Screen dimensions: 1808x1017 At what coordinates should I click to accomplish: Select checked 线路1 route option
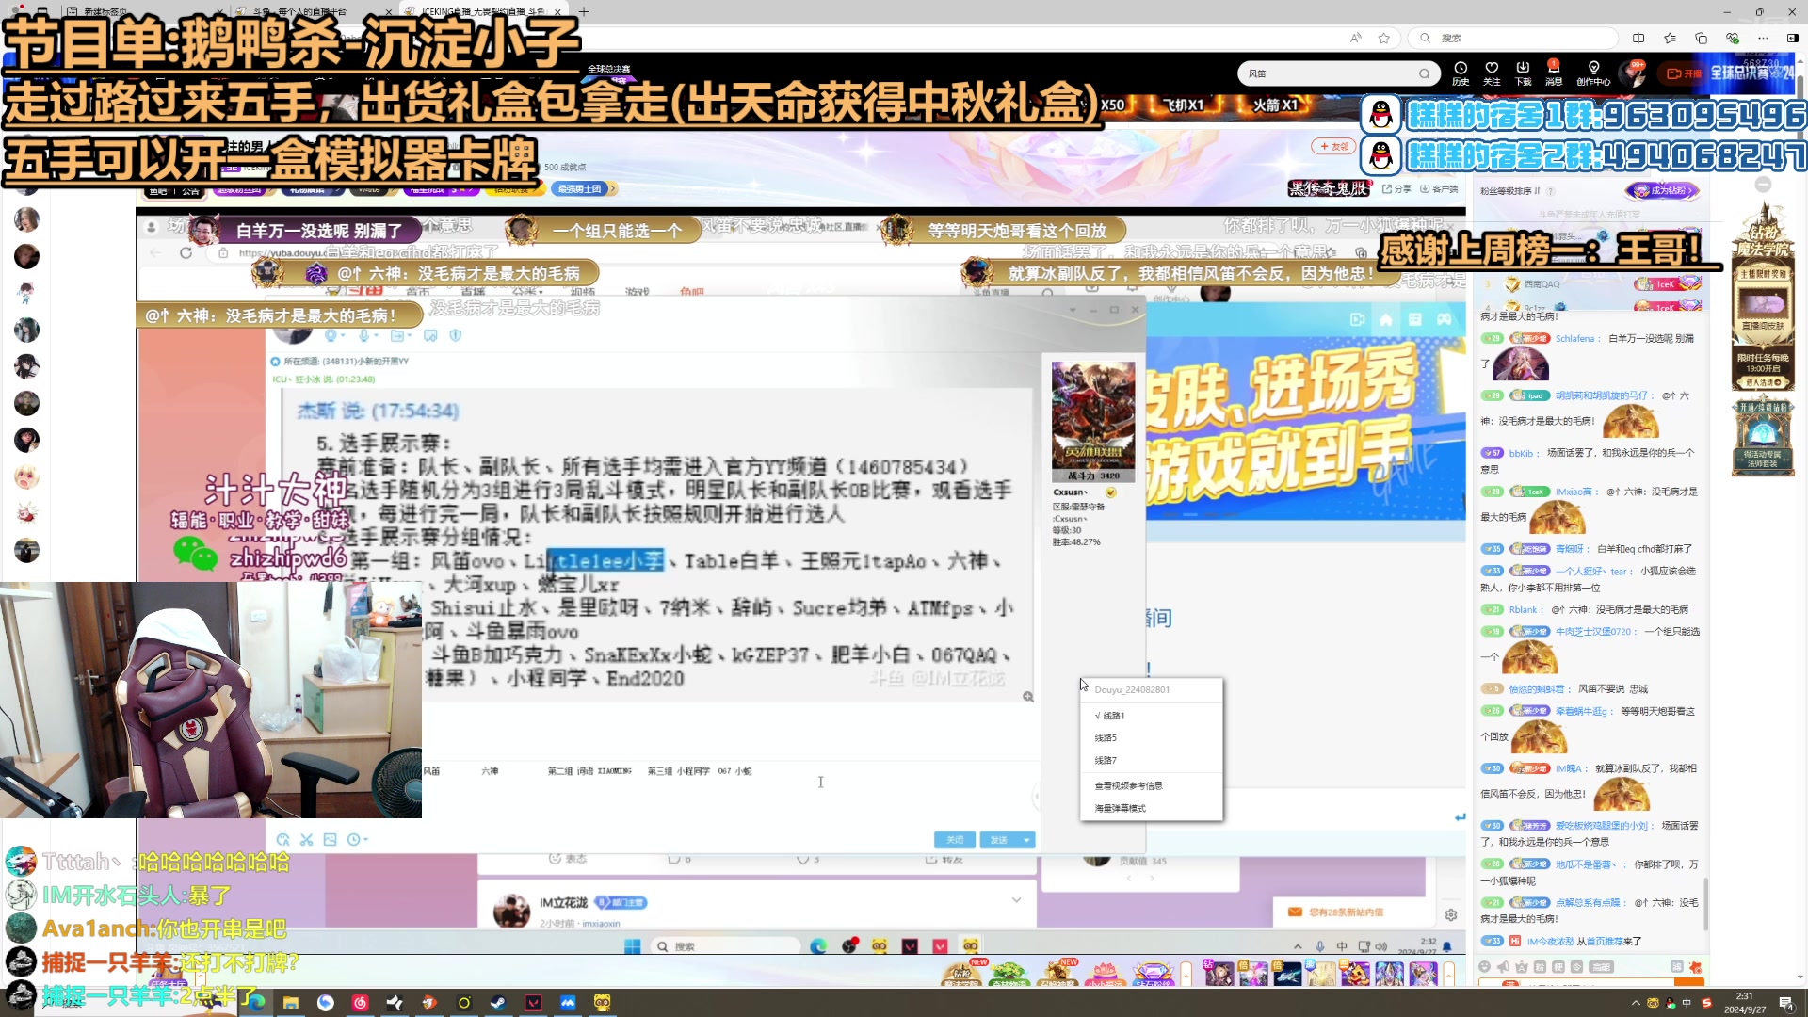click(x=1151, y=716)
